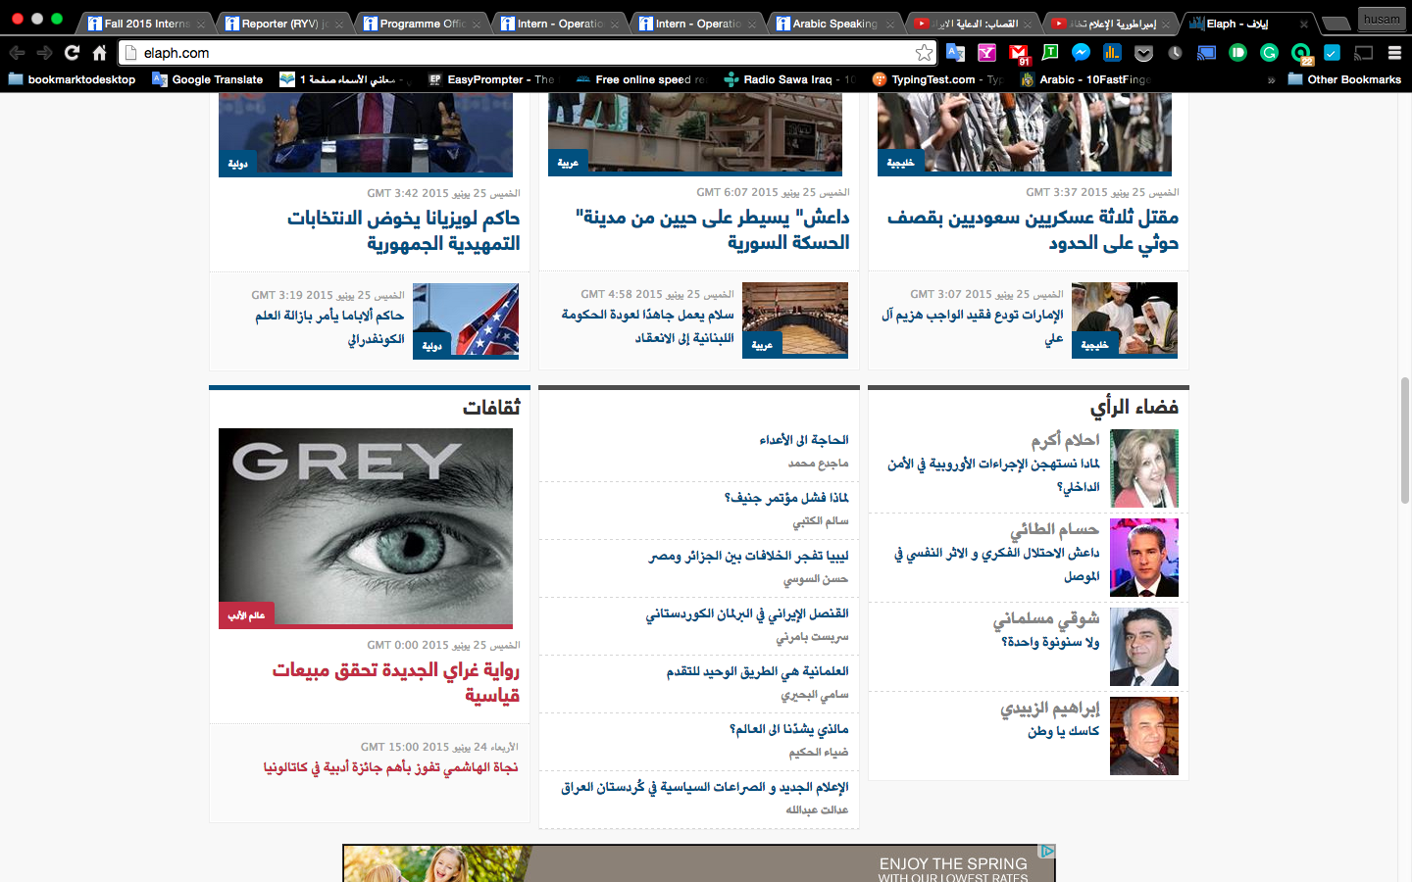This screenshot has height=882, width=1412.
Task: Expand the Other Bookmarks folder
Action: tap(1344, 79)
